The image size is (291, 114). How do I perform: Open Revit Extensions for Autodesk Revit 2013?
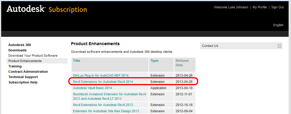point(103,105)
